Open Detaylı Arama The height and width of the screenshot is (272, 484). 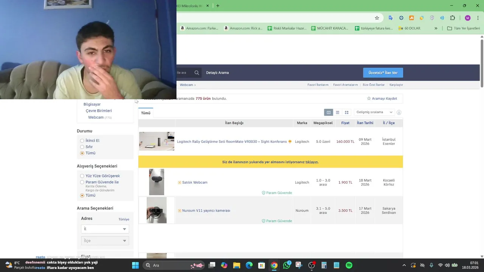click(x=217, y=73)
